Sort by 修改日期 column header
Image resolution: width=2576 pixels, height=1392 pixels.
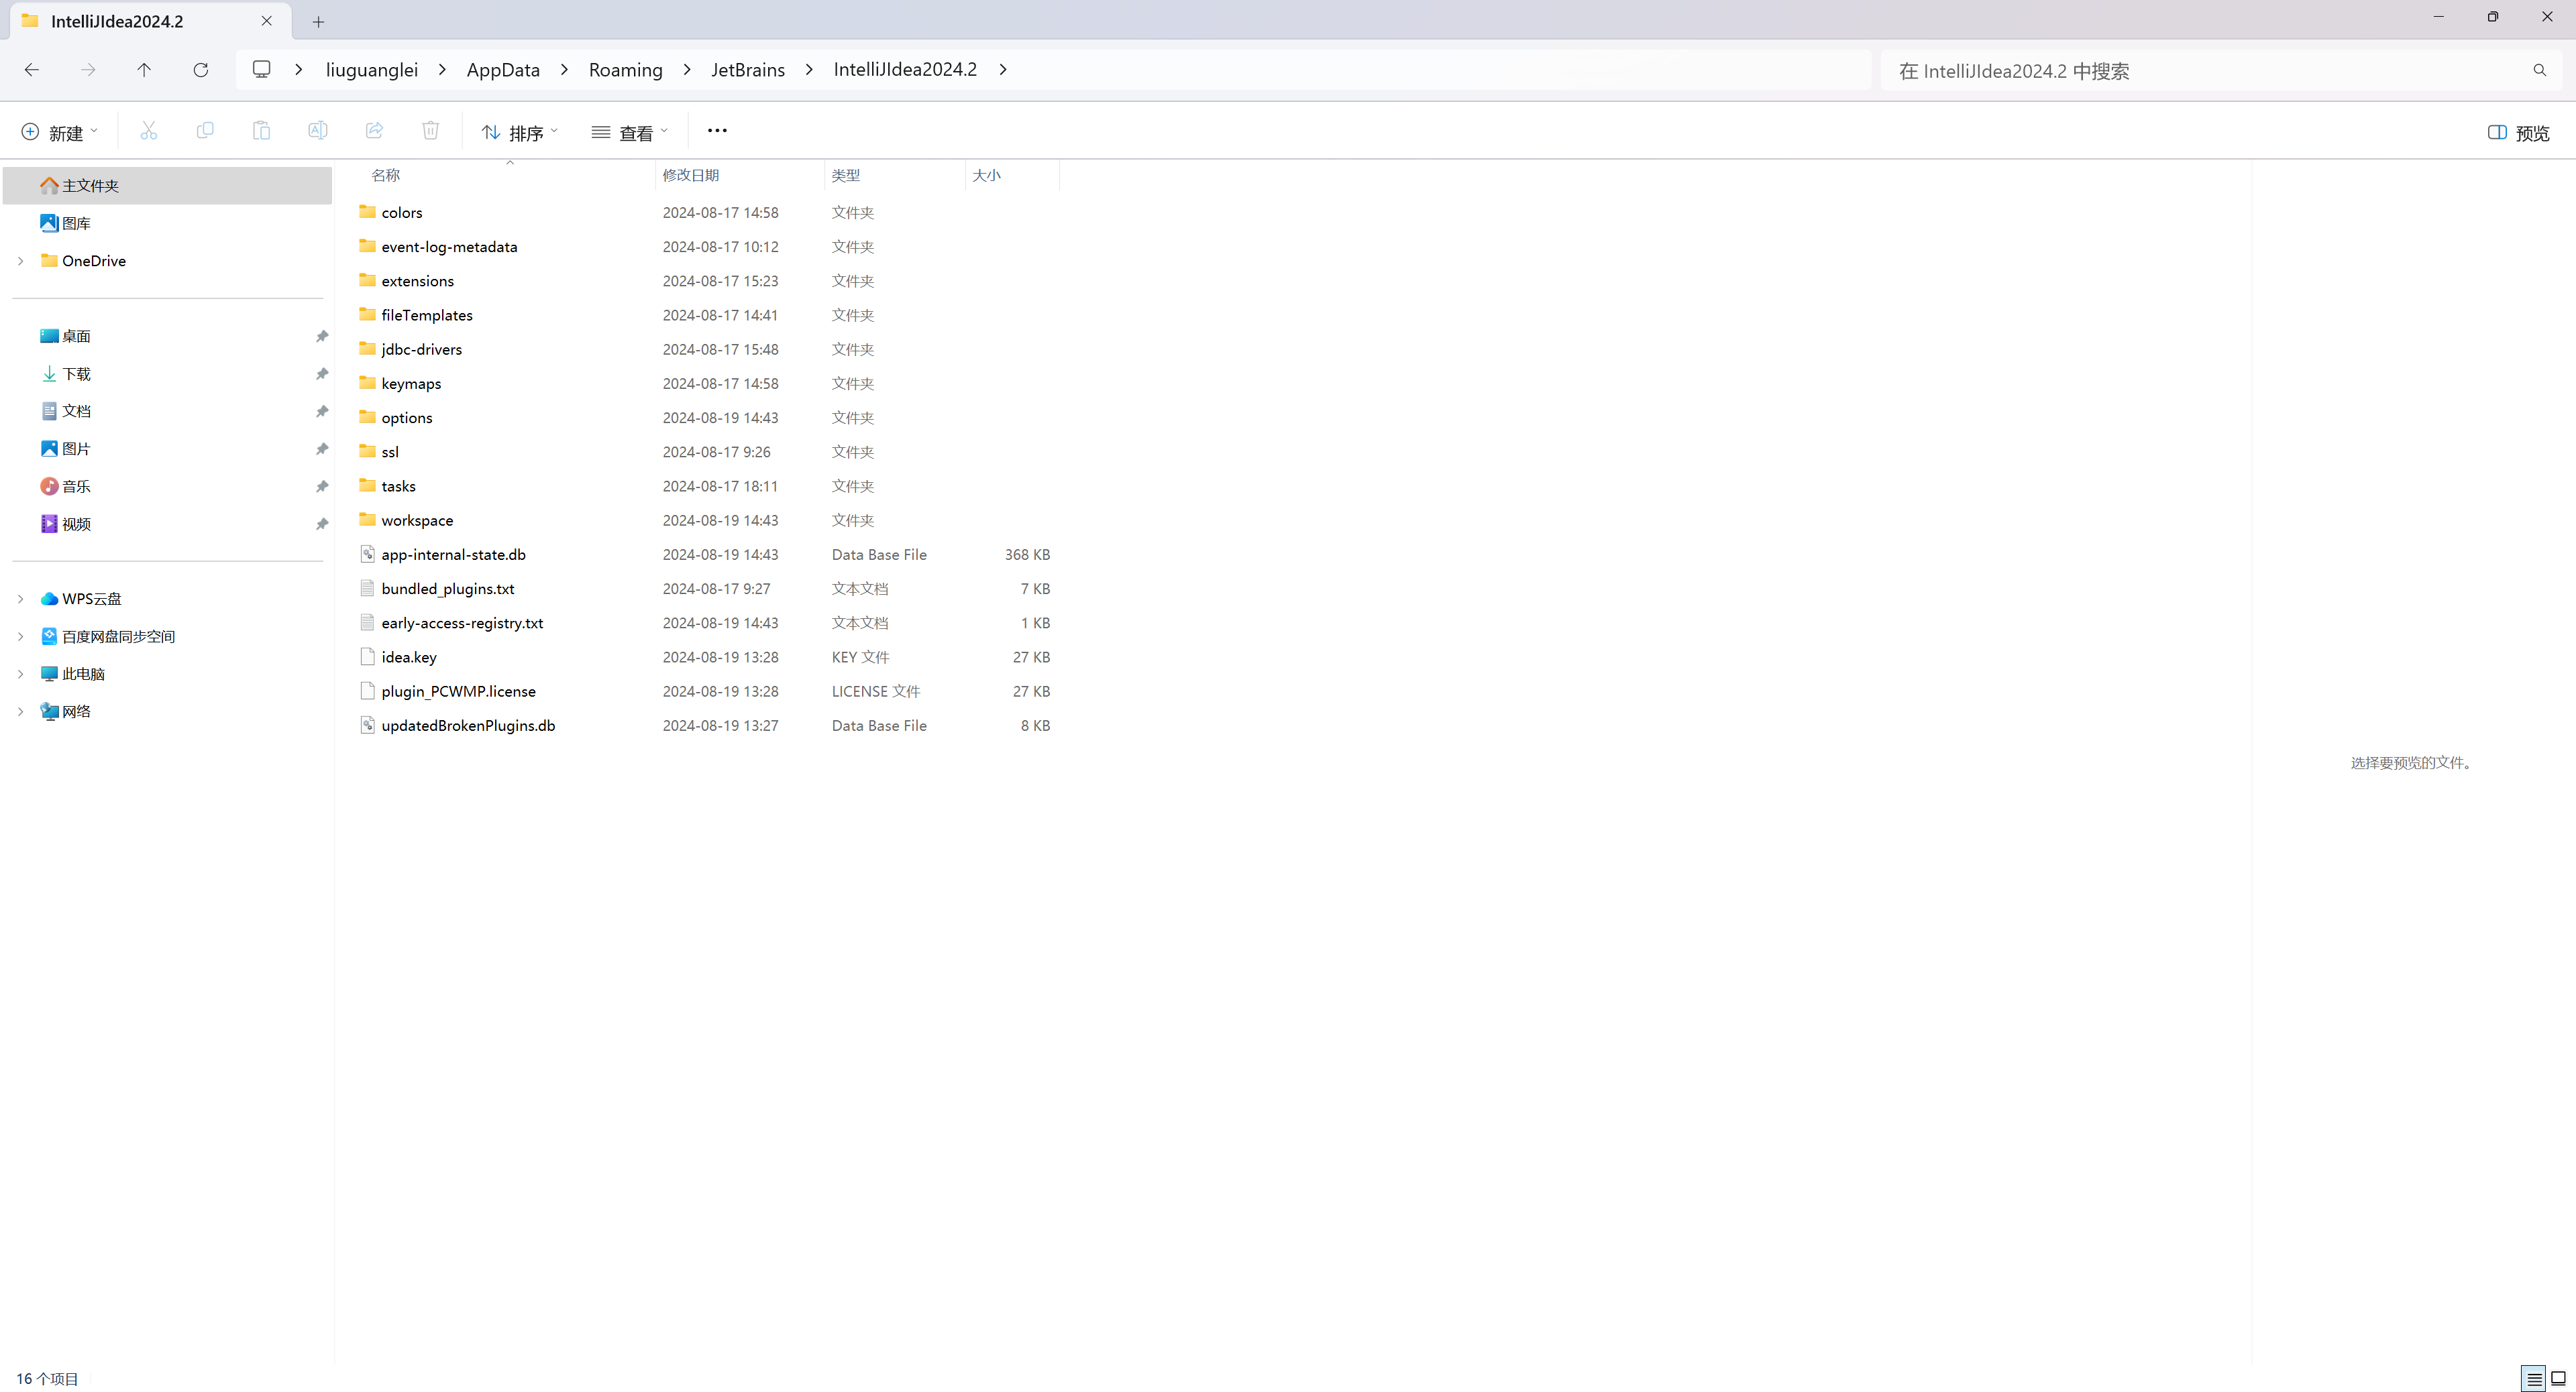[691, 175]
